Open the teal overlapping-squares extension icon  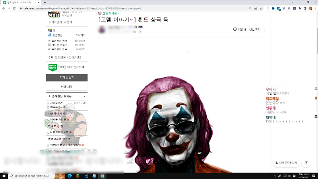point(279,8)
